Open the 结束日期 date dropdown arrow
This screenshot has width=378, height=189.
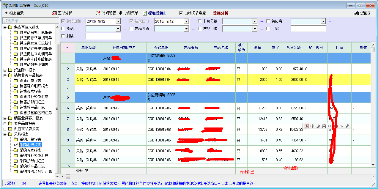(186, 21)
